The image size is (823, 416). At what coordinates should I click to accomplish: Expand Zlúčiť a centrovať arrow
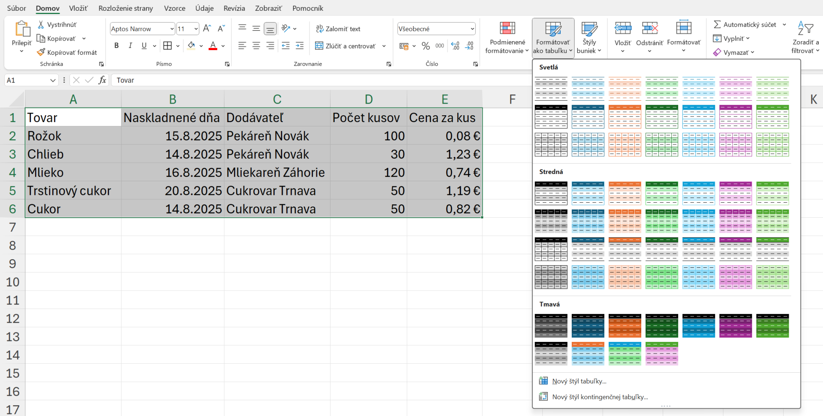click(x=384, y=46)
